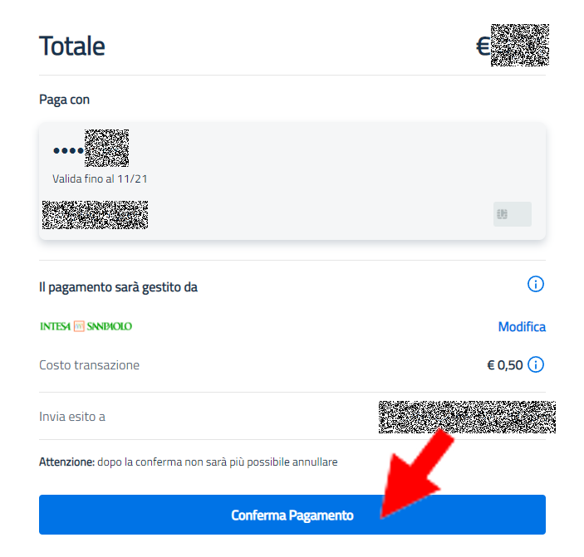Click the masked card number dots
The image size is (584, 557).
pos(68,150)
